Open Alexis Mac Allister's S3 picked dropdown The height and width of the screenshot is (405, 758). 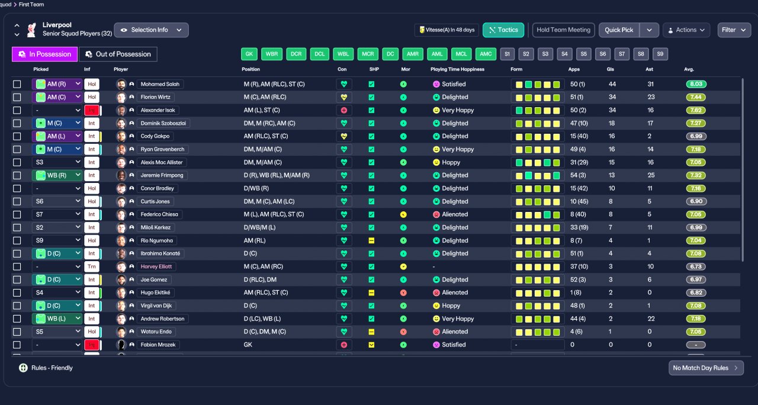pyautogui.click(x=57, y=162)
